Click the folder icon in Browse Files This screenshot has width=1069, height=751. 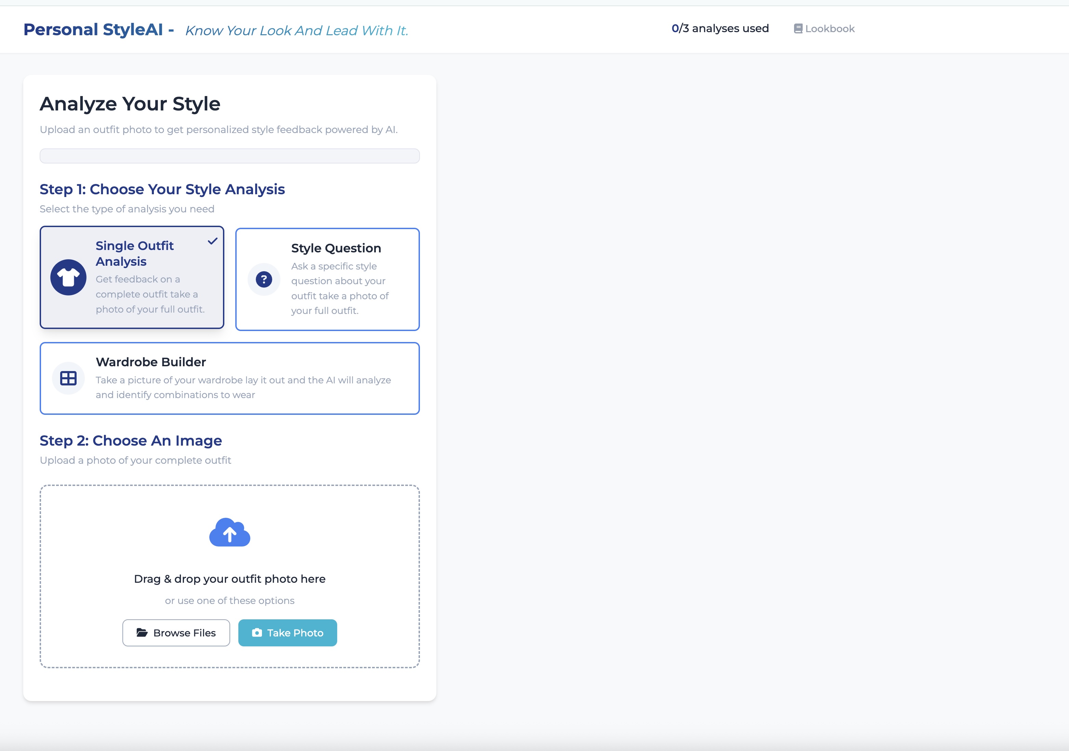tap(142, 633)
